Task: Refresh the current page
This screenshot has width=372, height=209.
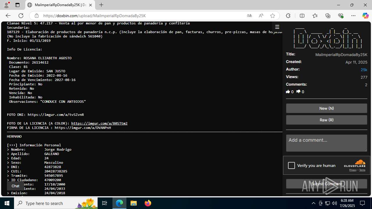Action: [x=21, y=16]
